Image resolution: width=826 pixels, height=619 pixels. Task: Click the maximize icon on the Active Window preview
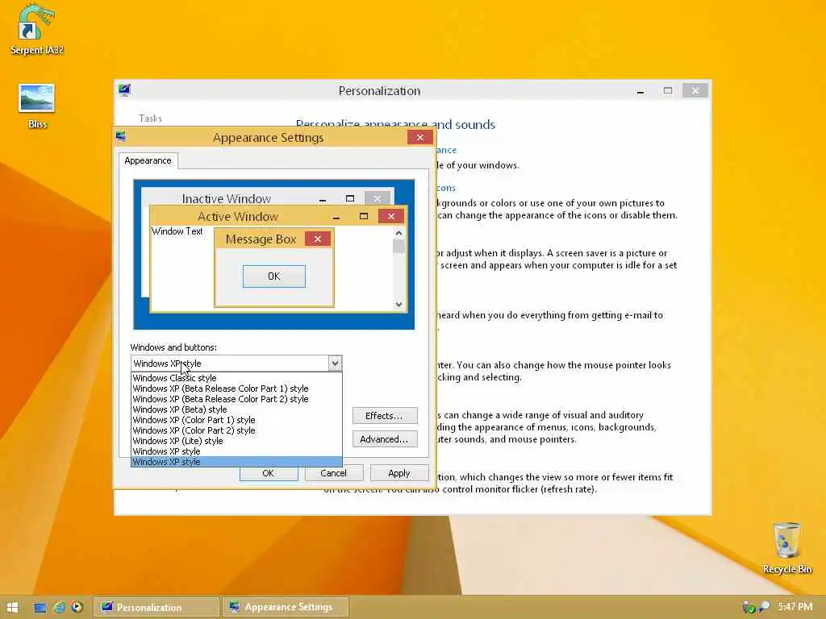click(364, 216)
